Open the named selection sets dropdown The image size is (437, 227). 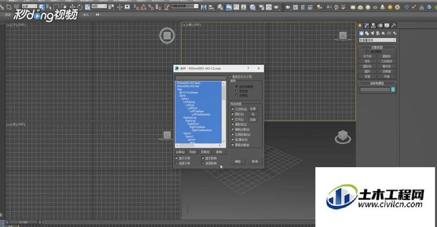tap(185, 6)
